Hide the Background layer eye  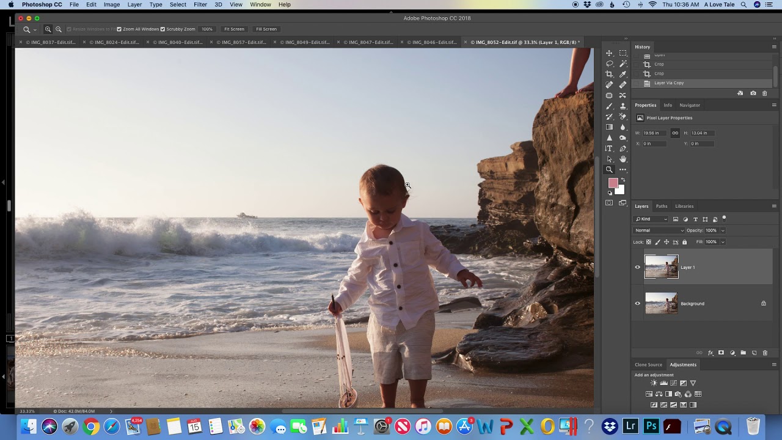(x=637, y=303)
